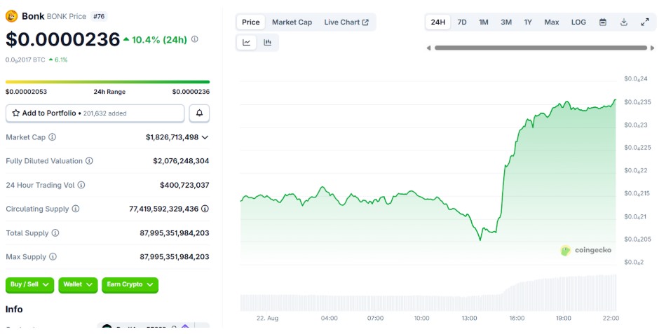Switch to candlestick chart view icon
Viewport: 659px width, 334px height.
coord(267,43)
